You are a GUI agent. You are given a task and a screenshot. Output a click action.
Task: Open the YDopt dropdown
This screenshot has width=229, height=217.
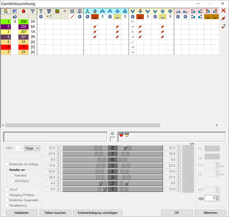[x=32, y=148]
